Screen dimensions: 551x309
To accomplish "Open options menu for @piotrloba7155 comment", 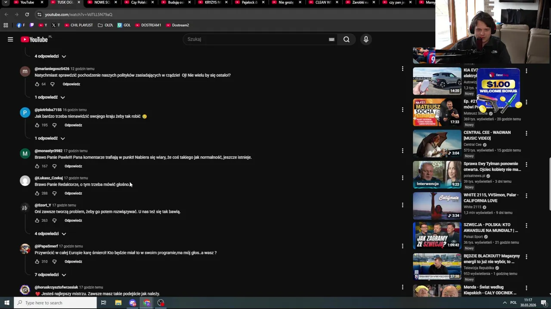I will pyautogui.click(x=402, y=110).
